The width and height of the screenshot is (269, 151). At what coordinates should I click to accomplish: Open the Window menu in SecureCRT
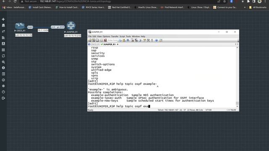136,36
